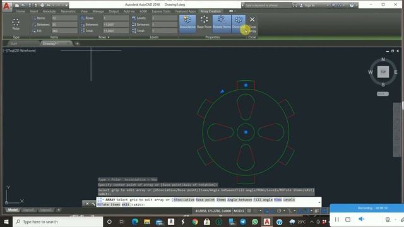Edit the Rows Between distance field
The height and width of the screenshot is (227, 404).
[116, 25]
